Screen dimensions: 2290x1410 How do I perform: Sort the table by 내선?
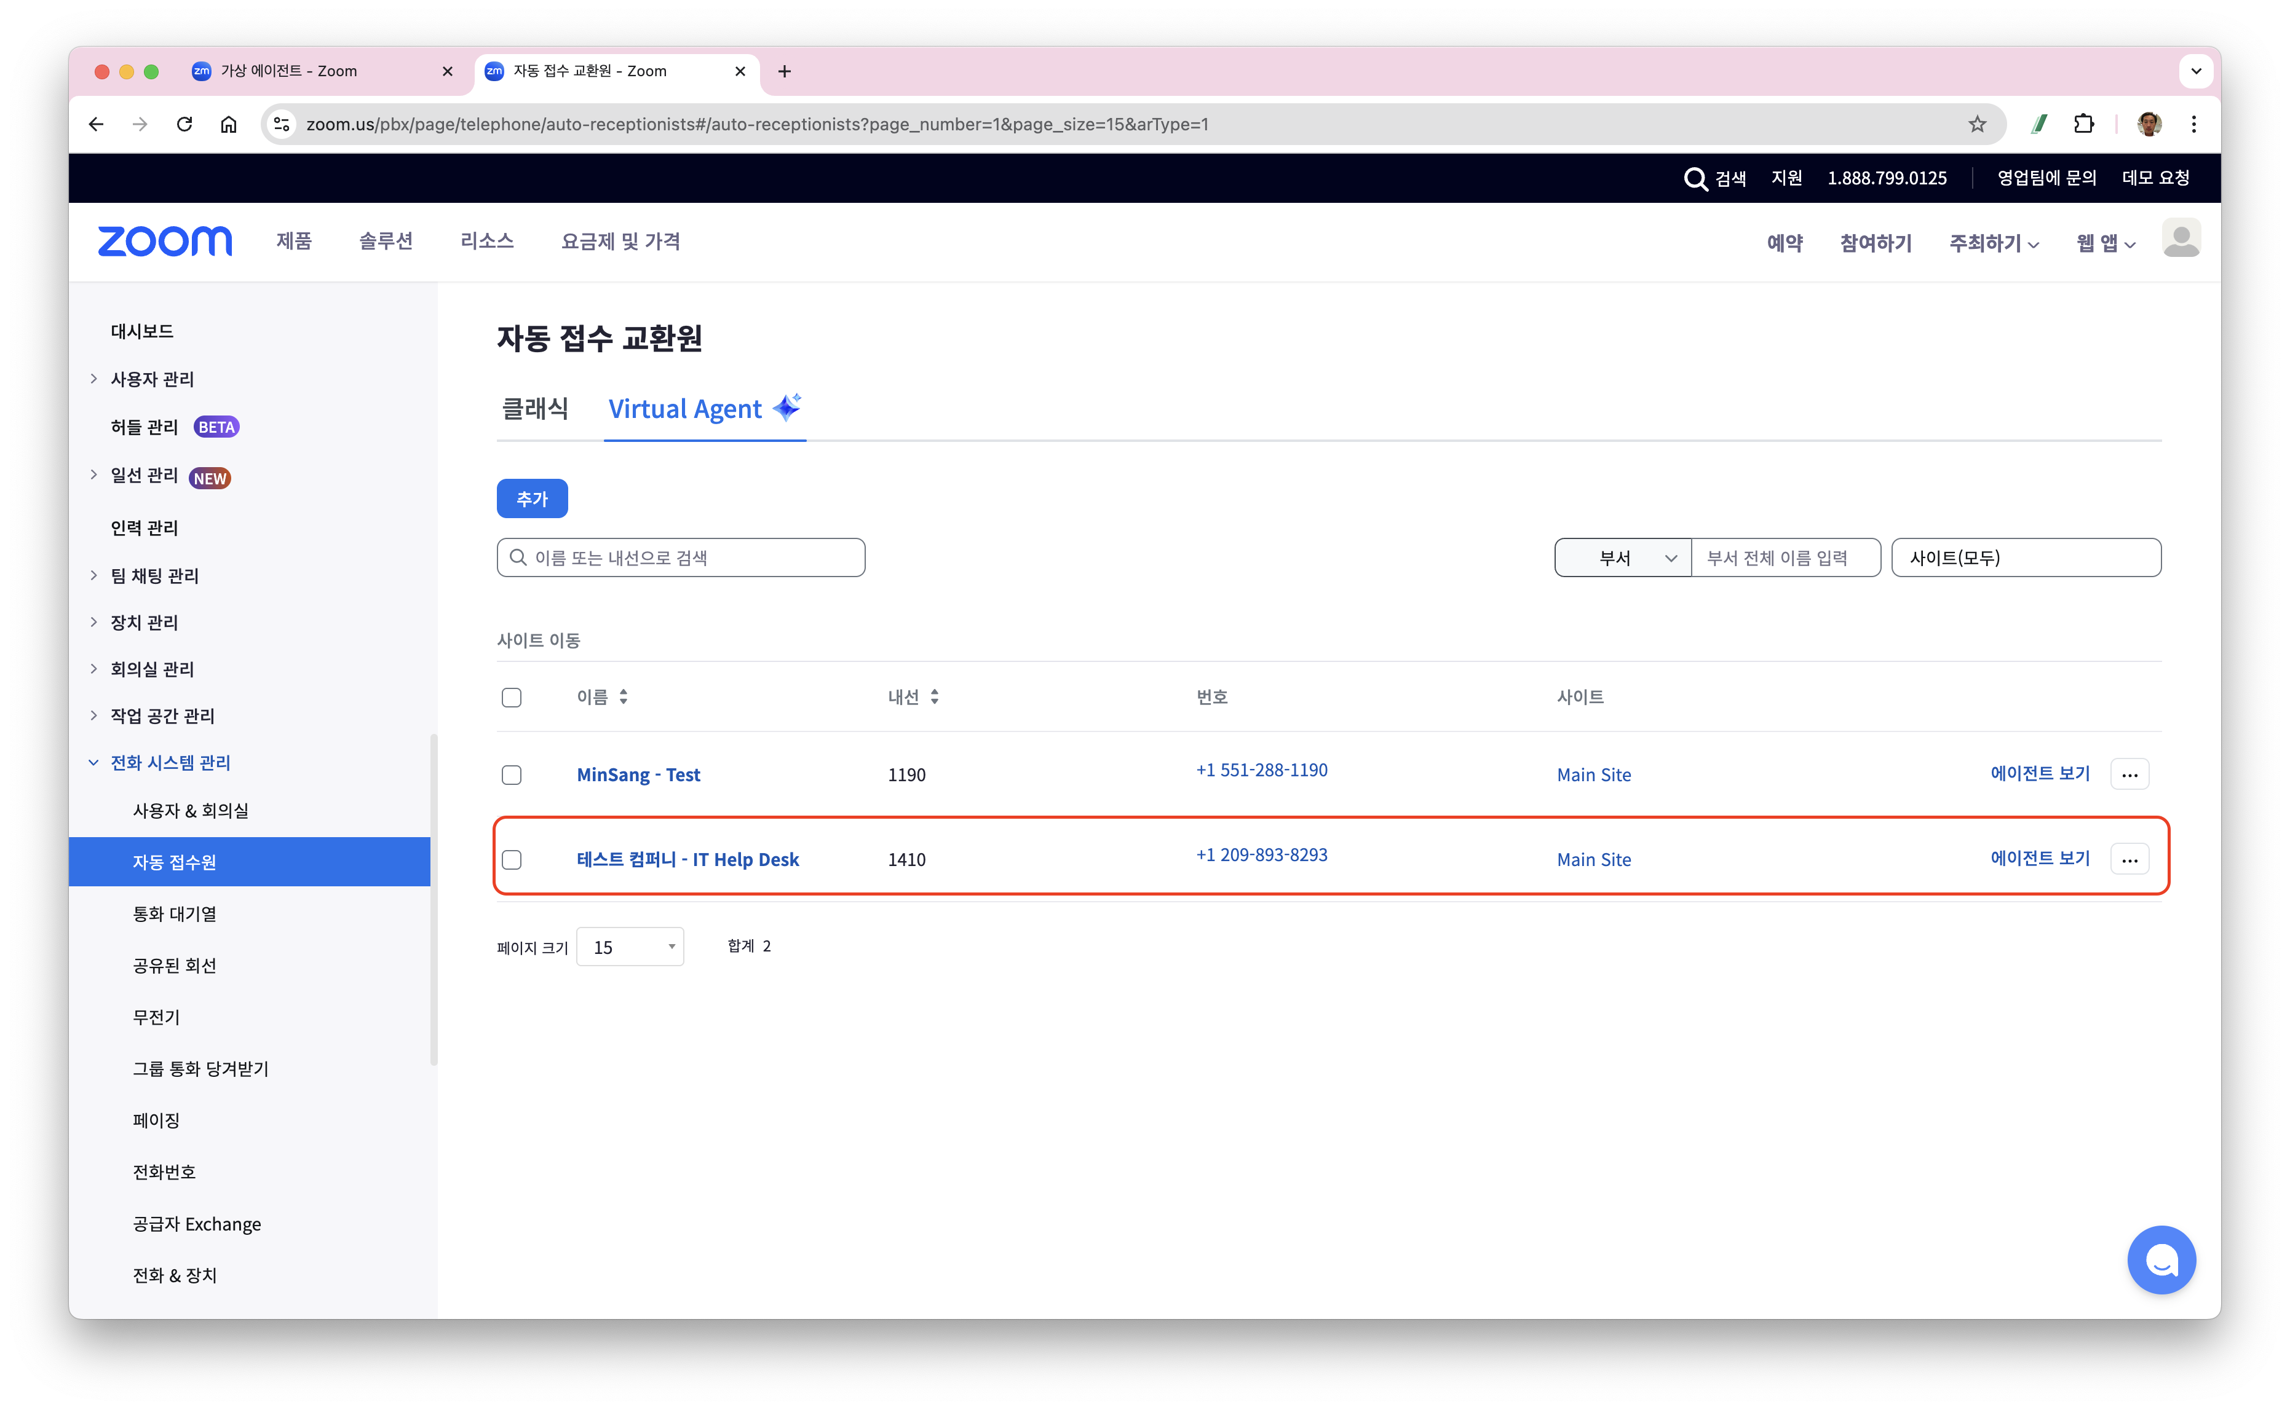pyautogui.click(x=933, y=696)
